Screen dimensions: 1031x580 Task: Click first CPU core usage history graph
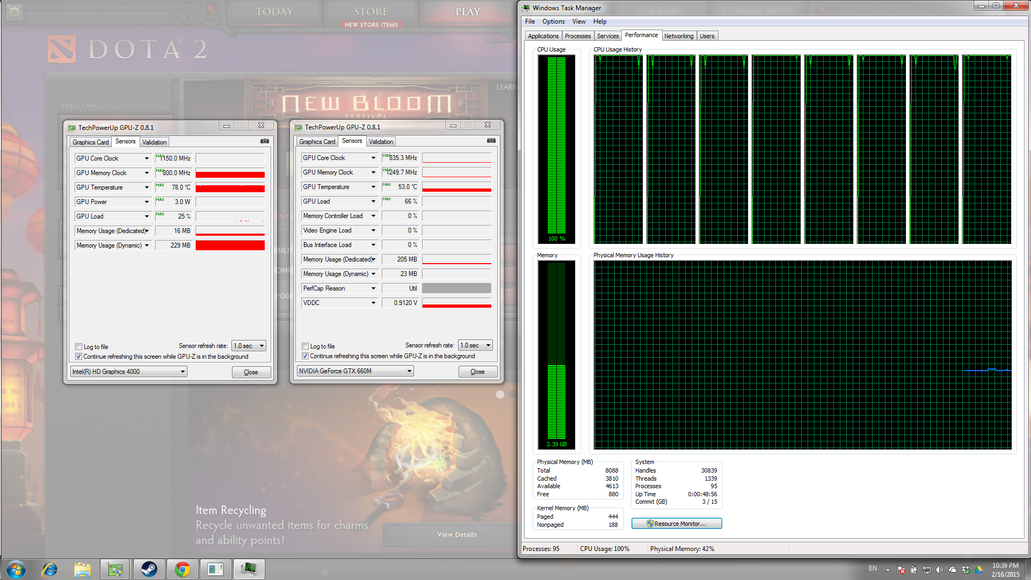coord(618,149)
